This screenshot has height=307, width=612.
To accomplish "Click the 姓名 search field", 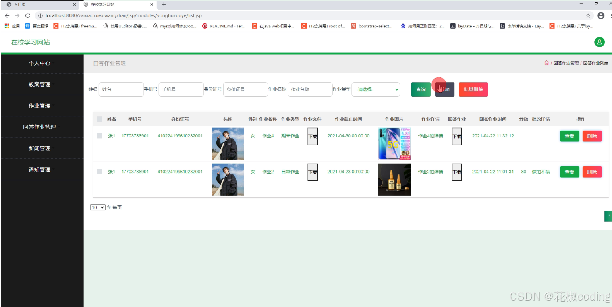I will click(x=121, y=89).
